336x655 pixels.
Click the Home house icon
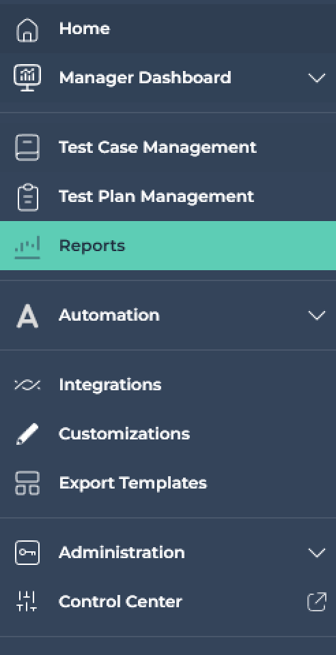click(27, 30)
